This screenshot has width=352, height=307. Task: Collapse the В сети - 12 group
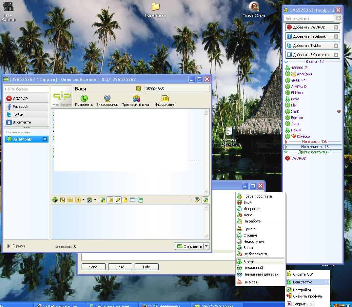point(286,62)
